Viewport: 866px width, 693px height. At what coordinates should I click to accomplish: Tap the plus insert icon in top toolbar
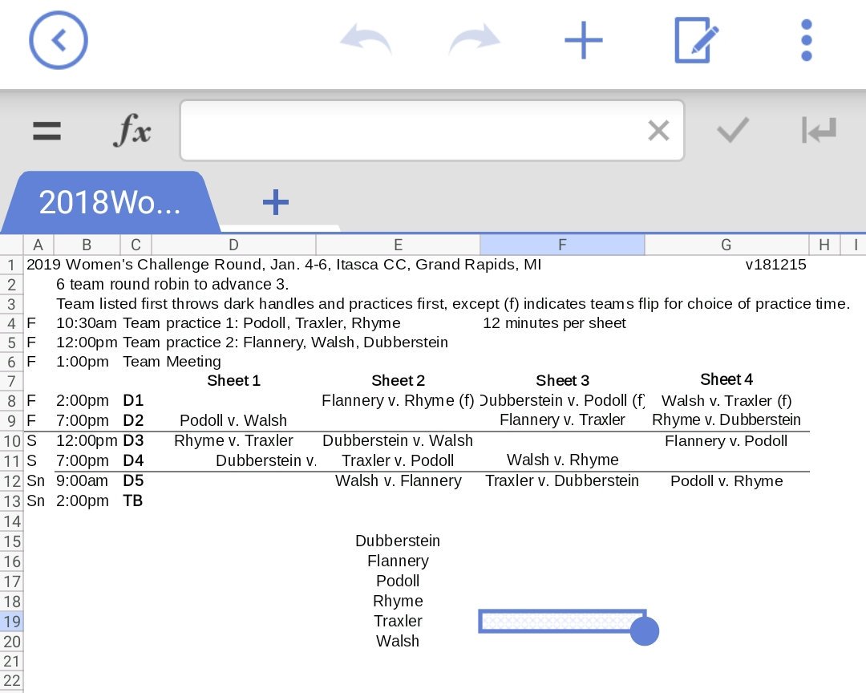coord(583,40)
